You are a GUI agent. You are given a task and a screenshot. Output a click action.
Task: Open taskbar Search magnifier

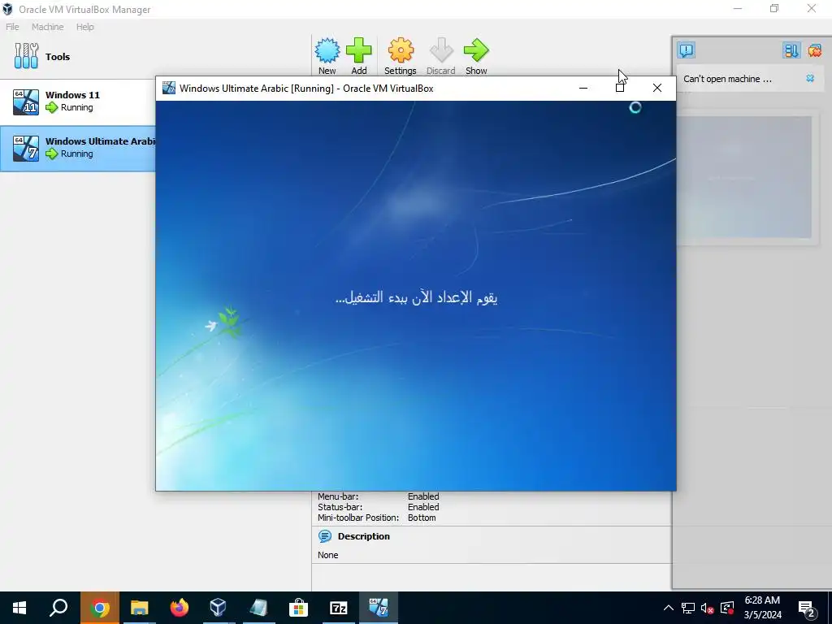pos(58,608)
